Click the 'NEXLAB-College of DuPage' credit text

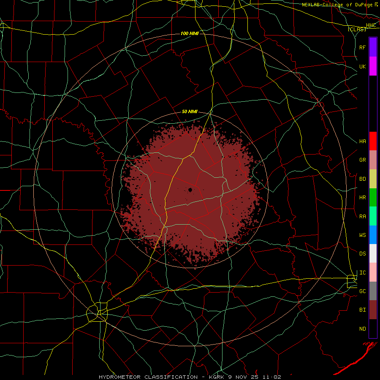coord(337,5)
